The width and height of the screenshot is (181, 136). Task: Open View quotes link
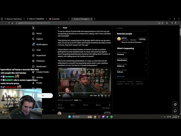click(106, 108)
